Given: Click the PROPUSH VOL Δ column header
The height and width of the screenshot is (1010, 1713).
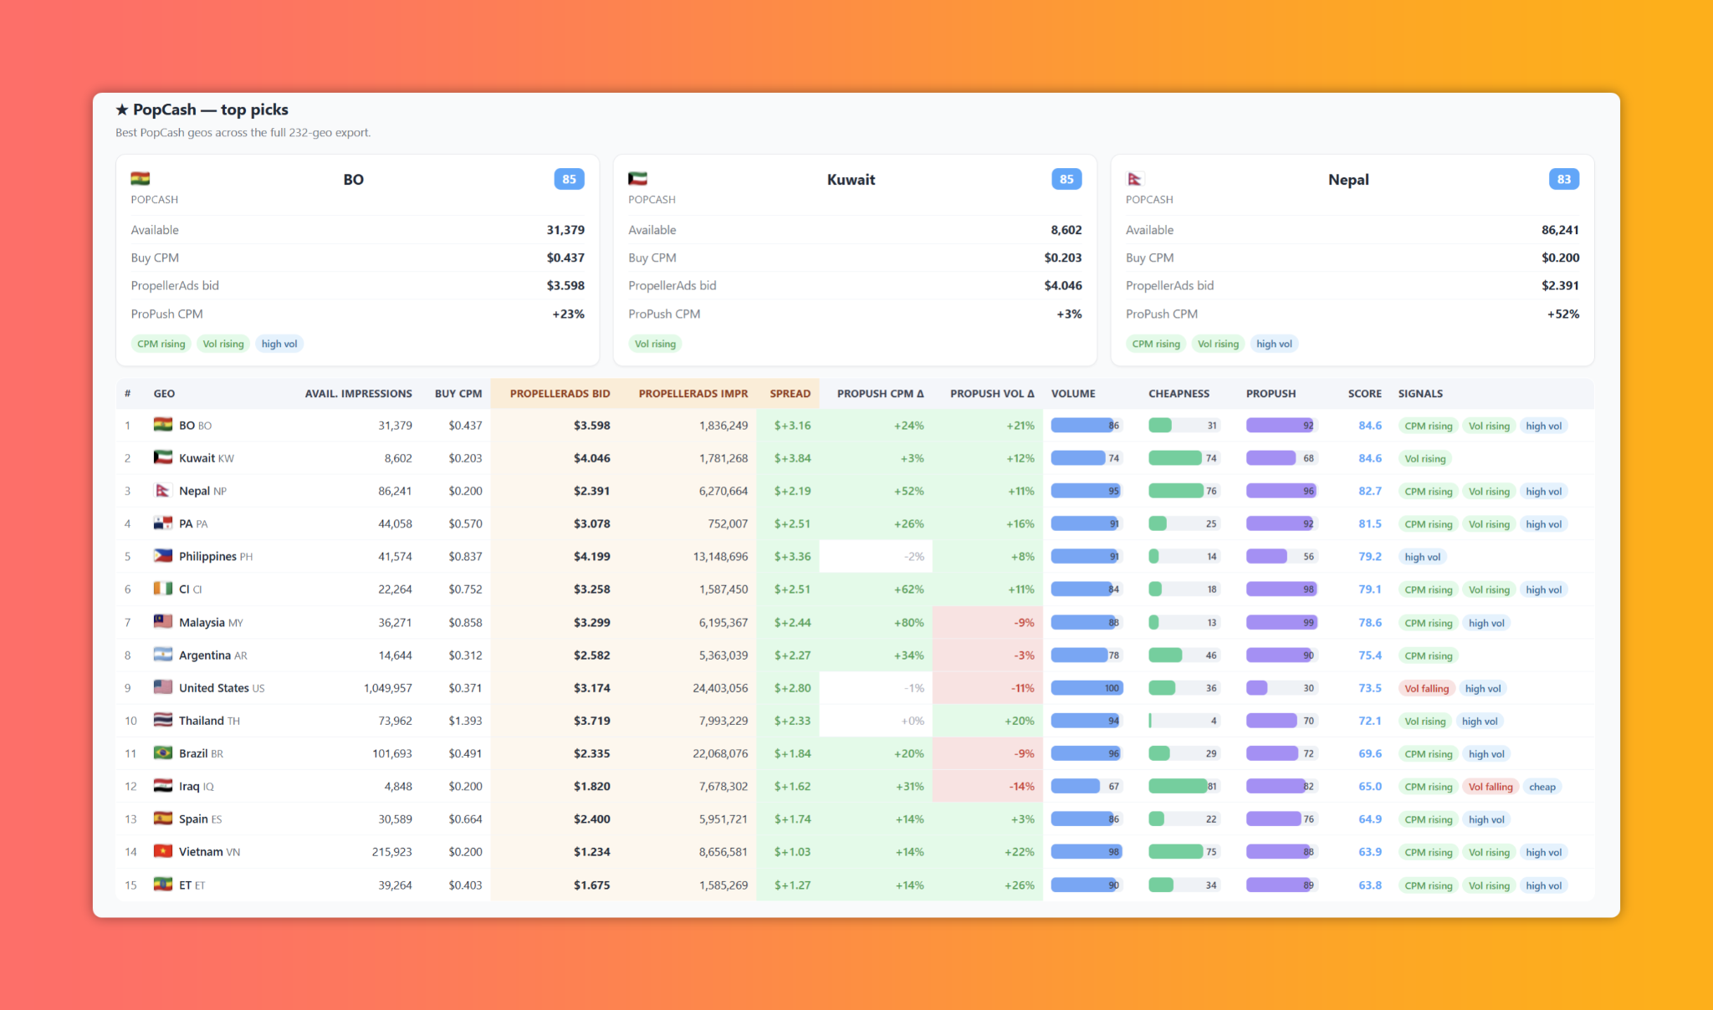Looking at the screenshot, I should click(x=992, y=394).
